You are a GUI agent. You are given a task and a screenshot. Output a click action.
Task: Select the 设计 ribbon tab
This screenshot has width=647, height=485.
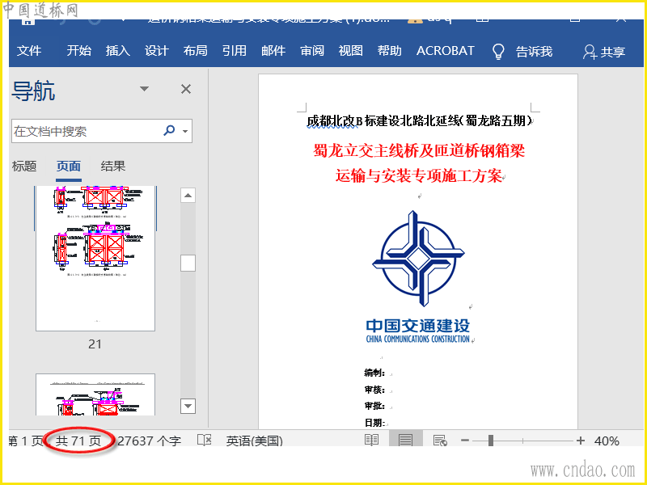156,51
